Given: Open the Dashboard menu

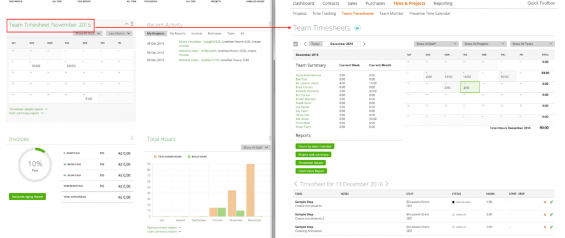Looking at the screenshot, I should [303, 4].
